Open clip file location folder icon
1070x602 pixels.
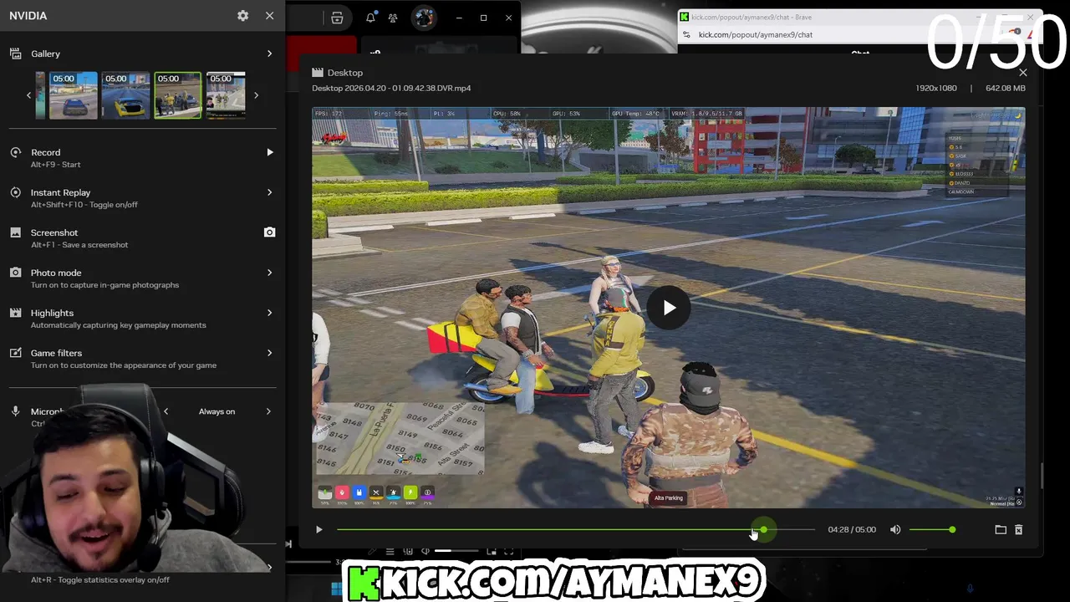pos(1001,529)
